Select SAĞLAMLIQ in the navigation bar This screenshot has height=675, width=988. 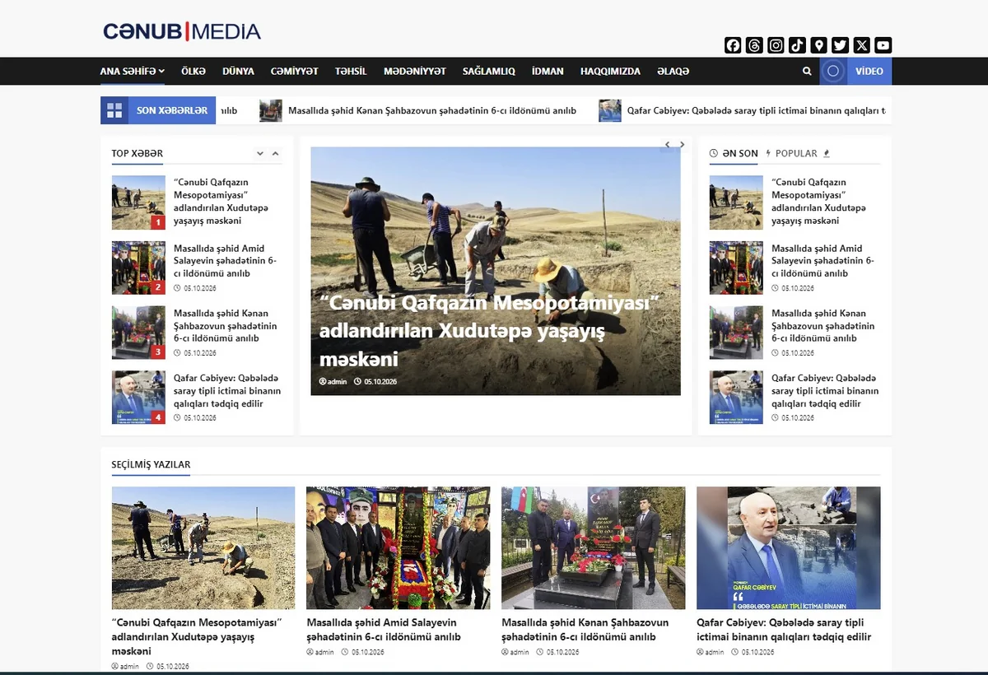click(489, 72)
